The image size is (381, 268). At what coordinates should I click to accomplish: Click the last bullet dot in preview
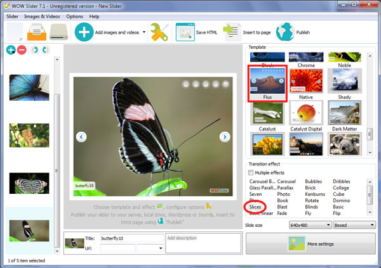(225, 84)
